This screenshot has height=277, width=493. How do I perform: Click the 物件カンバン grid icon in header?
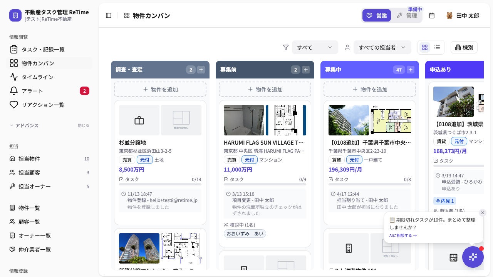127,15
